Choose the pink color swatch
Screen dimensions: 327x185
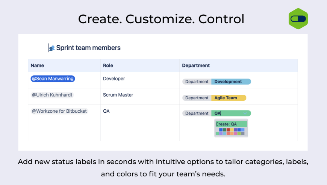(x=236, y=133)
